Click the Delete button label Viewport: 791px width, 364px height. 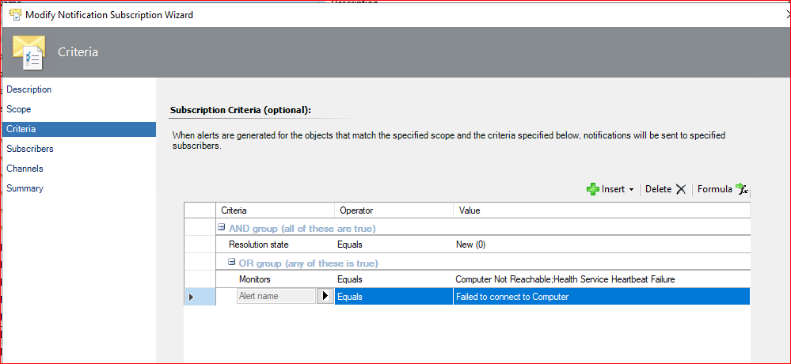pos(658,190)
